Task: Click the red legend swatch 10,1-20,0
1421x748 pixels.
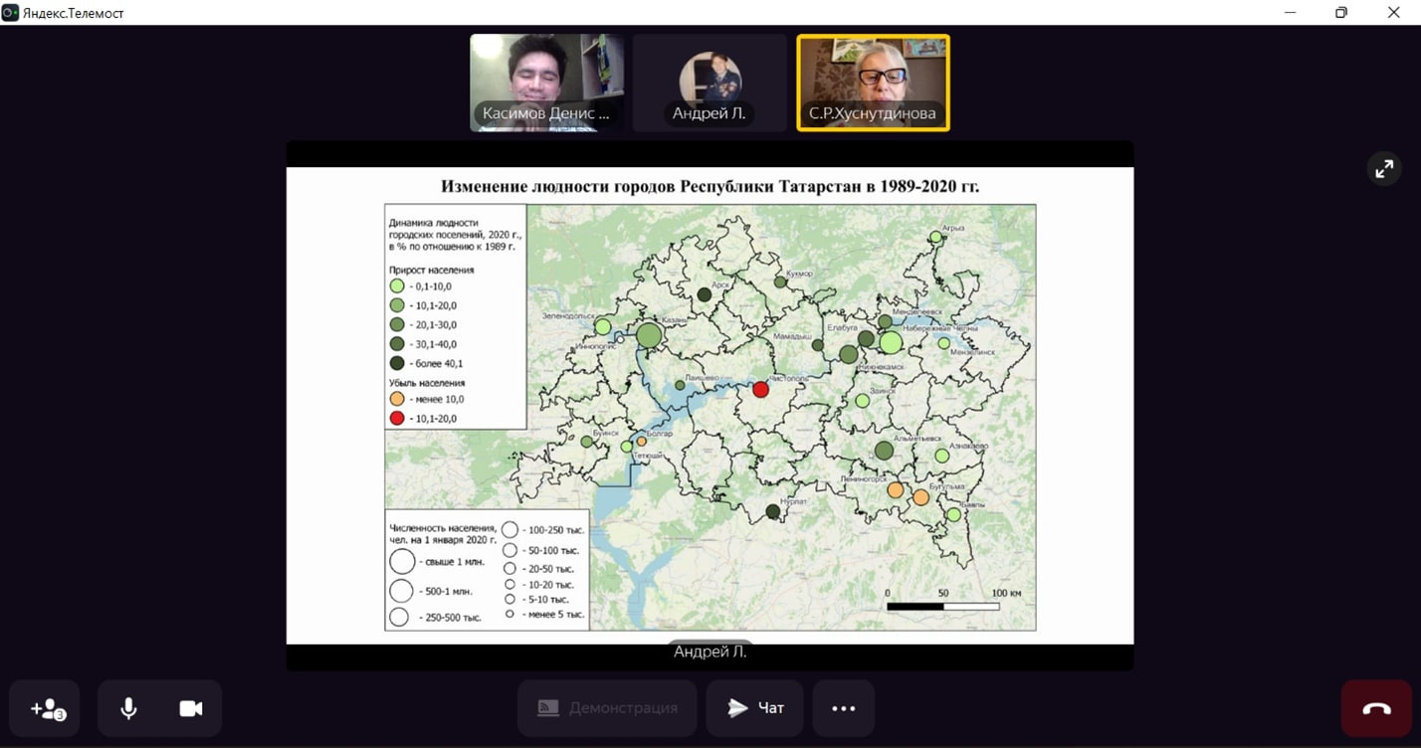Action: pyautogui.click(x=397, y=418)
